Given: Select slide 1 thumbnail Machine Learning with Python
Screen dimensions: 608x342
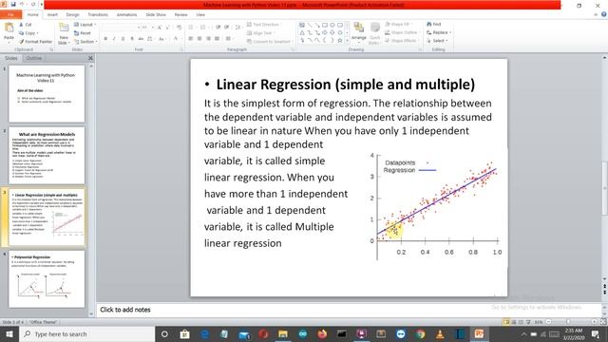Looking at the screenshot, I should point(47,94).
